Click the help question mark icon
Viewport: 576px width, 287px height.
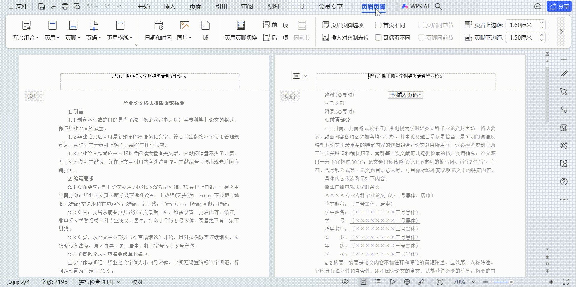click(x=564, y=182)
